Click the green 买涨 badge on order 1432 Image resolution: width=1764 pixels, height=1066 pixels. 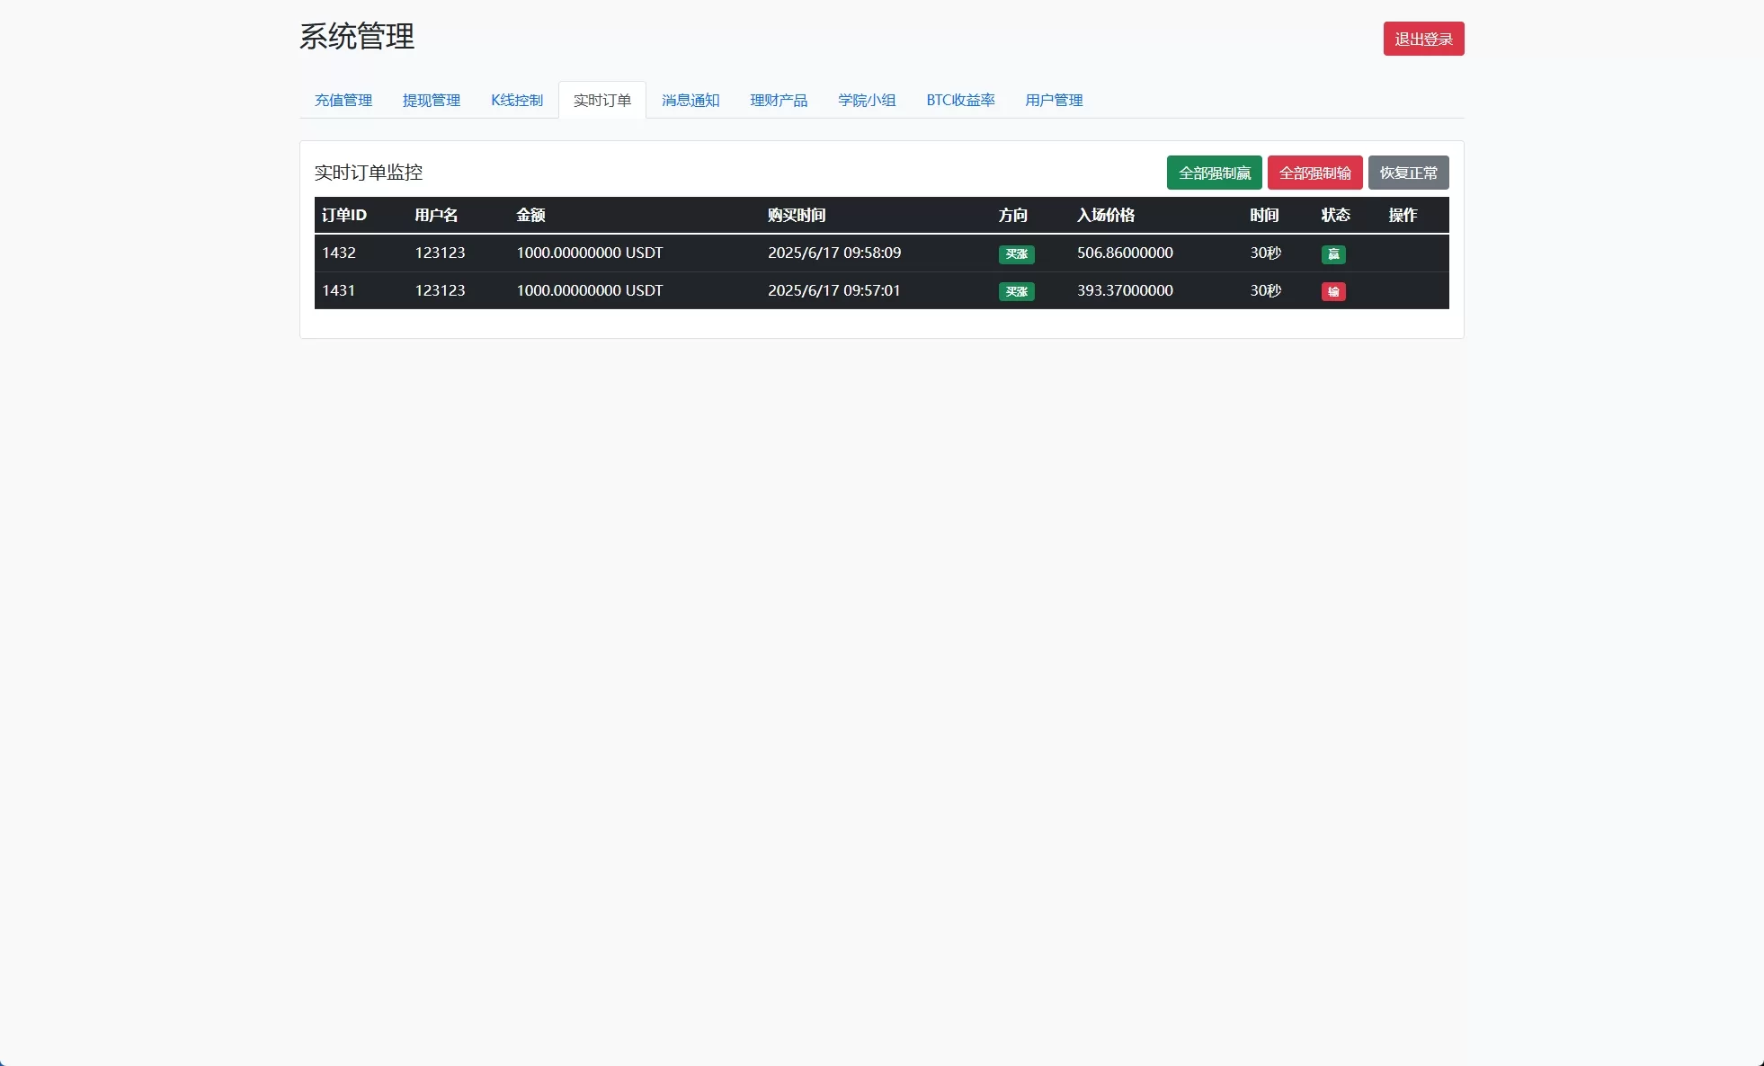click(x=1015, y=254)
